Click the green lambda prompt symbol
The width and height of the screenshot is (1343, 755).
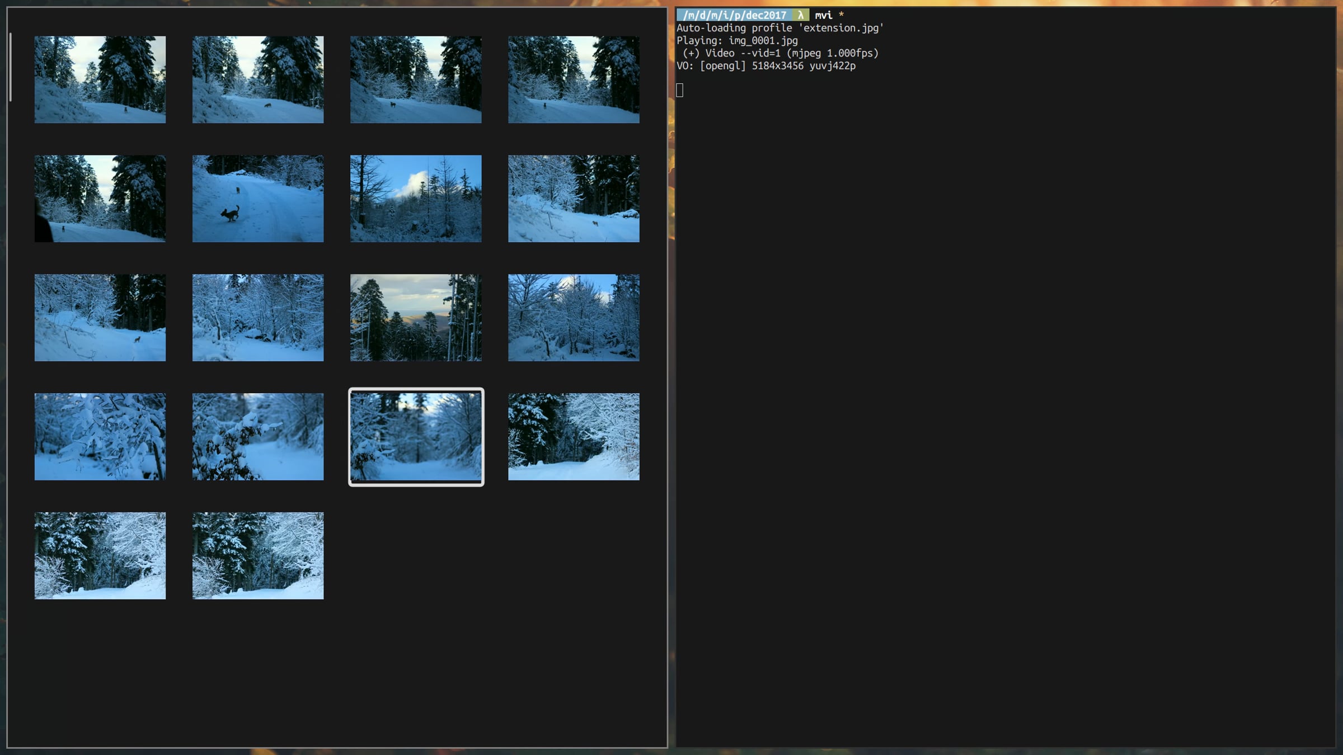point(800,15)
